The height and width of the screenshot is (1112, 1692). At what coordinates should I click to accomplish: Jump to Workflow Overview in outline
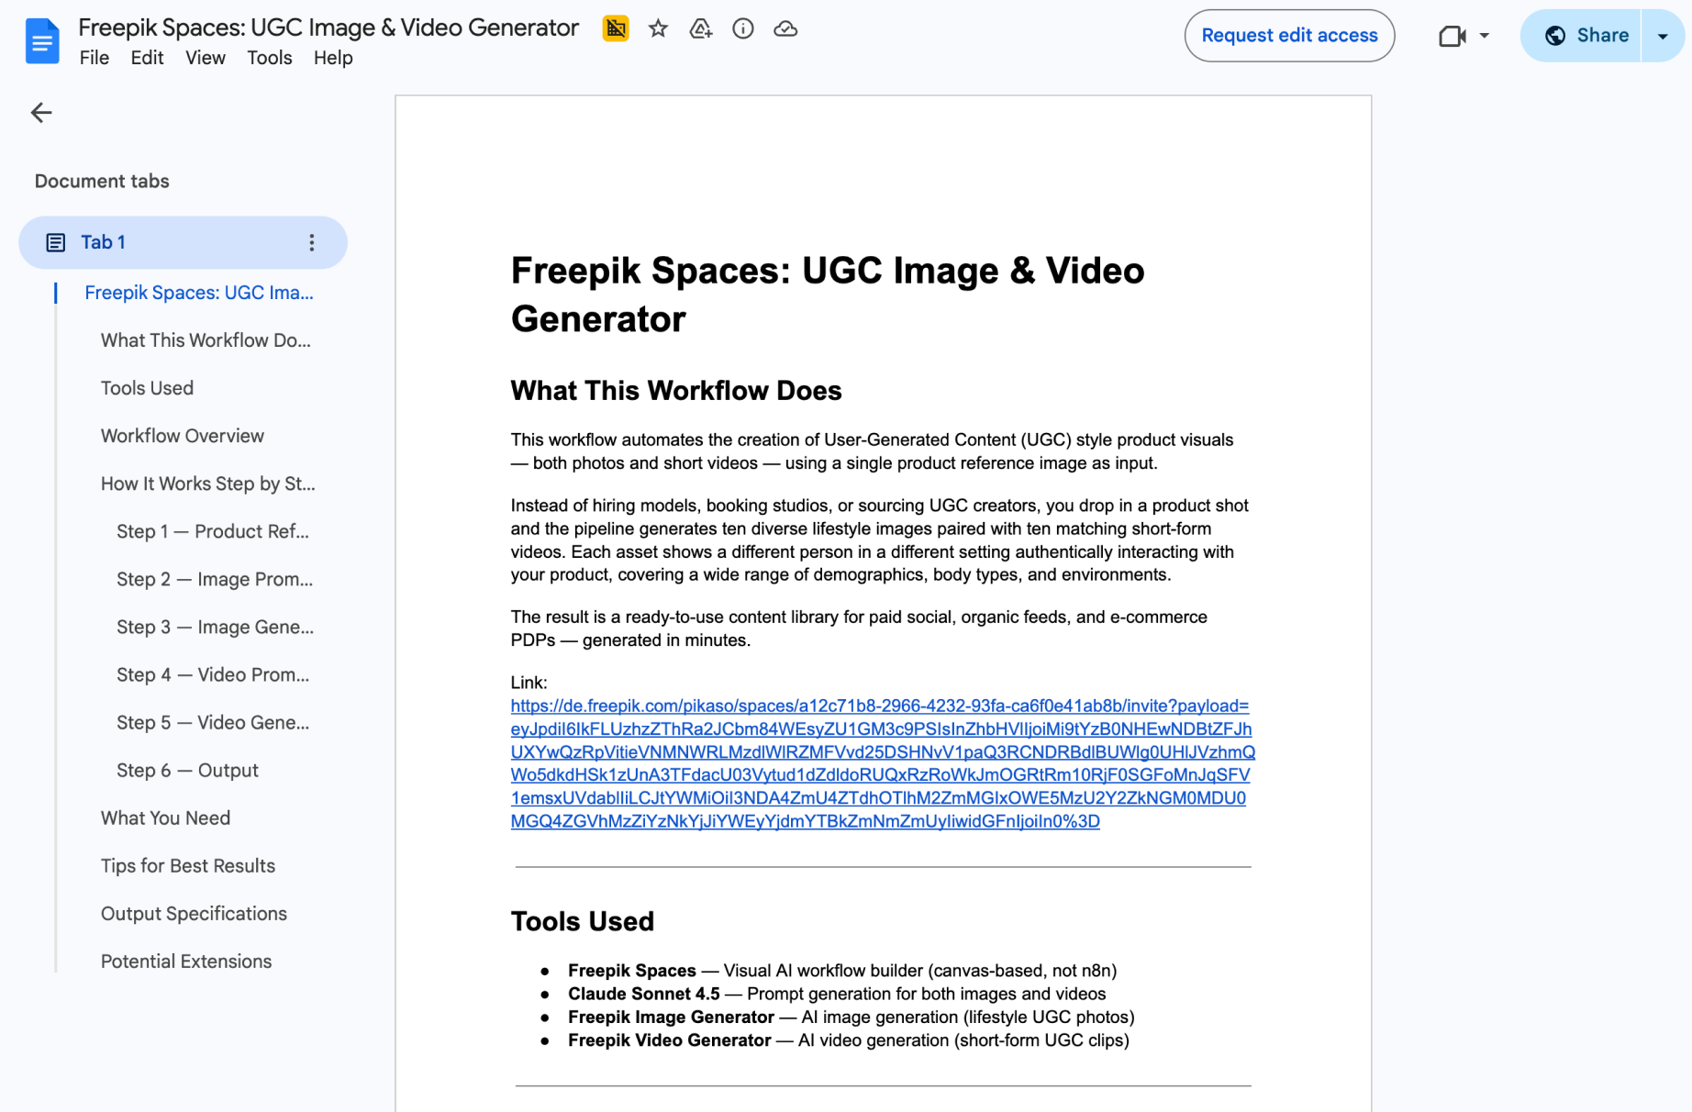pyautogui.click(x=182, y=436)
